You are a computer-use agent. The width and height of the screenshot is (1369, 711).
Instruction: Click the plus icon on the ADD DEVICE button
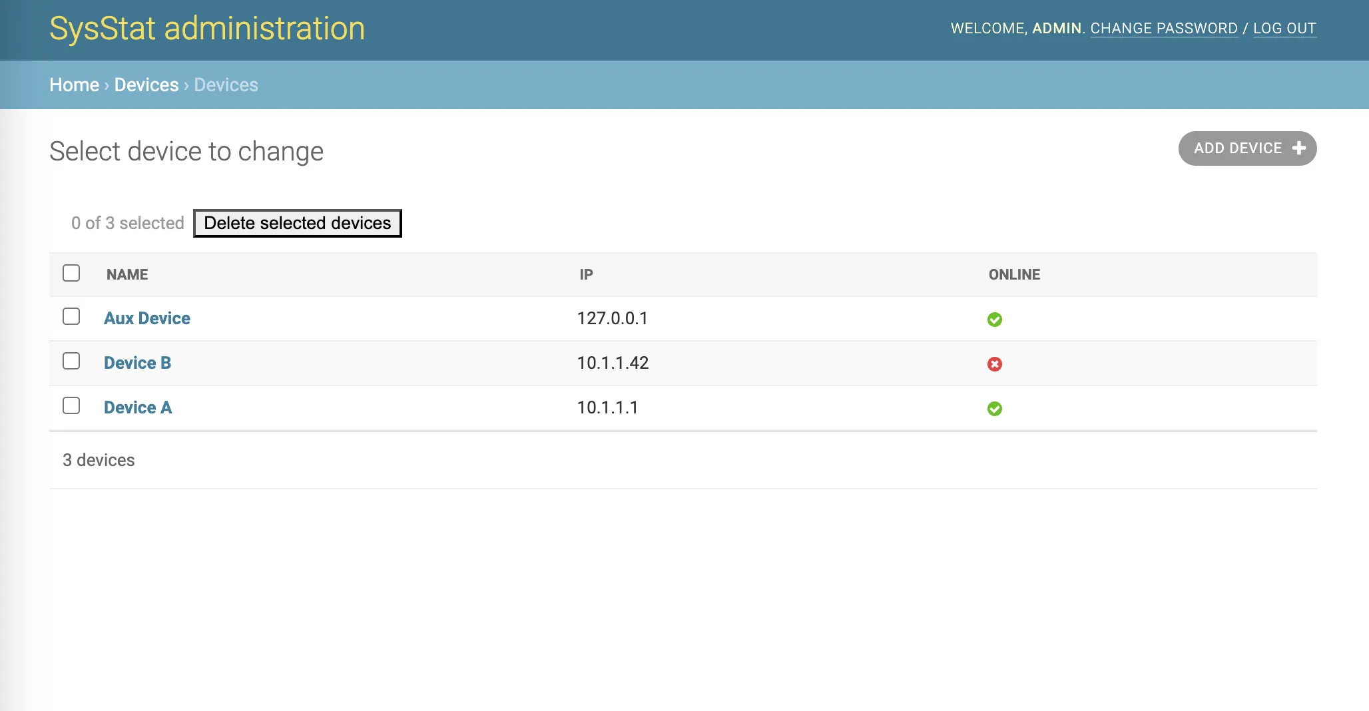click(x=1298, y=148)
